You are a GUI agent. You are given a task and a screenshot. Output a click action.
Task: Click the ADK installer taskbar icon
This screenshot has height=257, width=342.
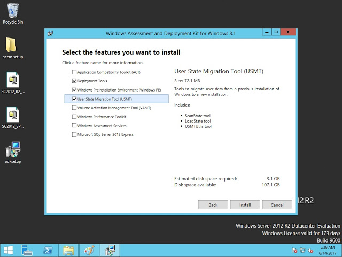coord(110,250)
